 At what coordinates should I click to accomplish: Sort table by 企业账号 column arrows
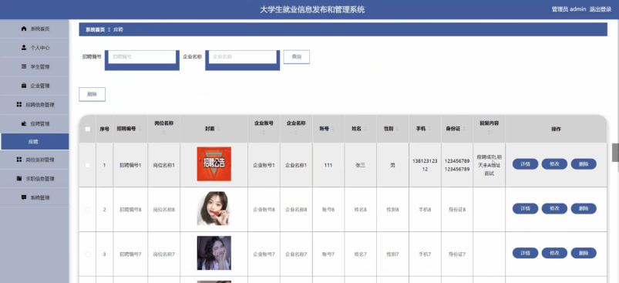[x=264, y=132]
